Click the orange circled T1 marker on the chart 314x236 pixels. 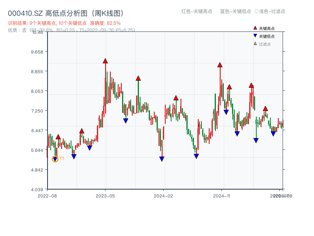[55, 159]
